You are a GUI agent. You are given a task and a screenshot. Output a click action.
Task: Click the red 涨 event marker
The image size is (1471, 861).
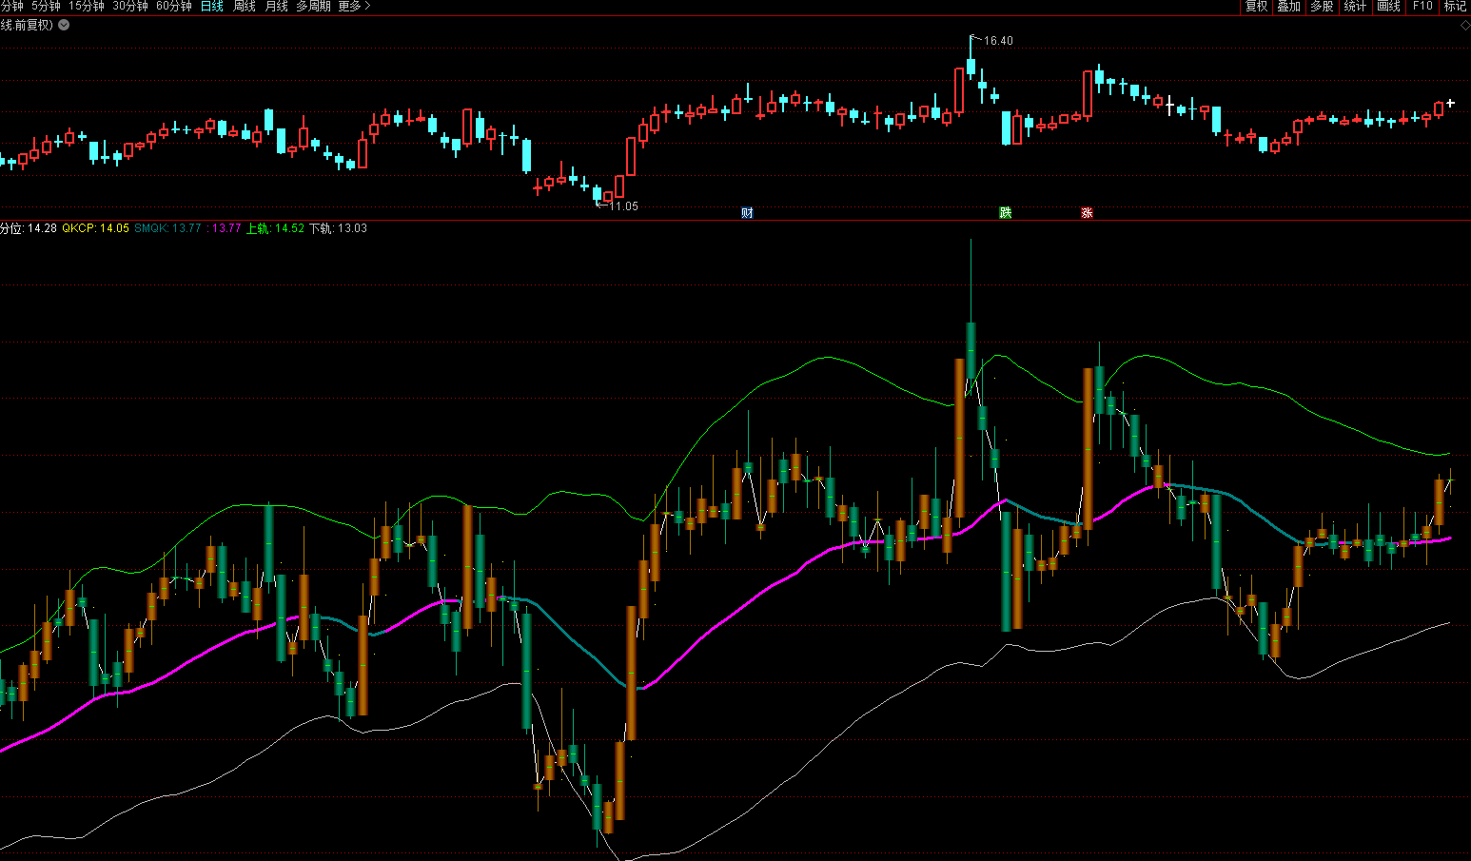tap(1087, 213)
